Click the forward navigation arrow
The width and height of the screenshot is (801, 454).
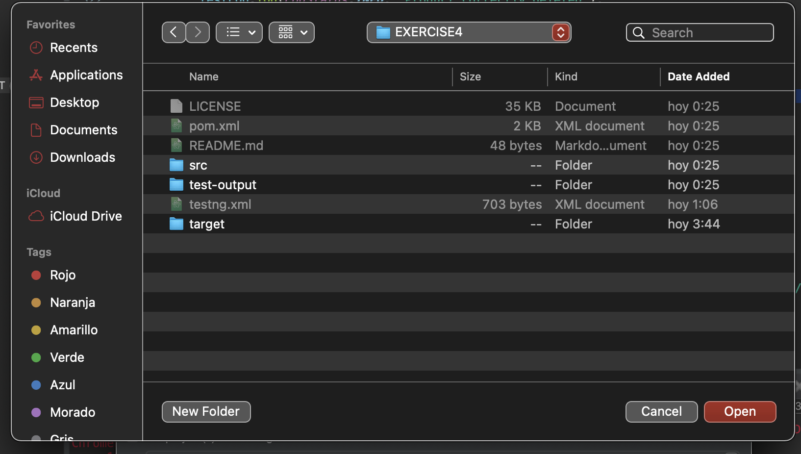[198, 32]
